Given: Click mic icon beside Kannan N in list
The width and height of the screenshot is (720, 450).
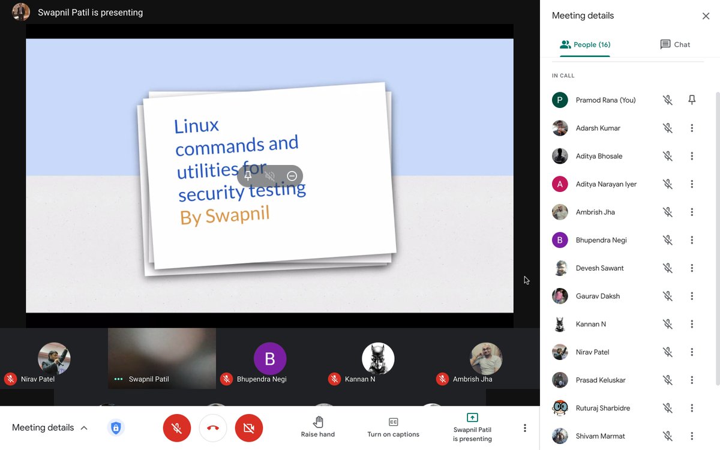Looking at the screenshot, I should click(x=667, y=324).
